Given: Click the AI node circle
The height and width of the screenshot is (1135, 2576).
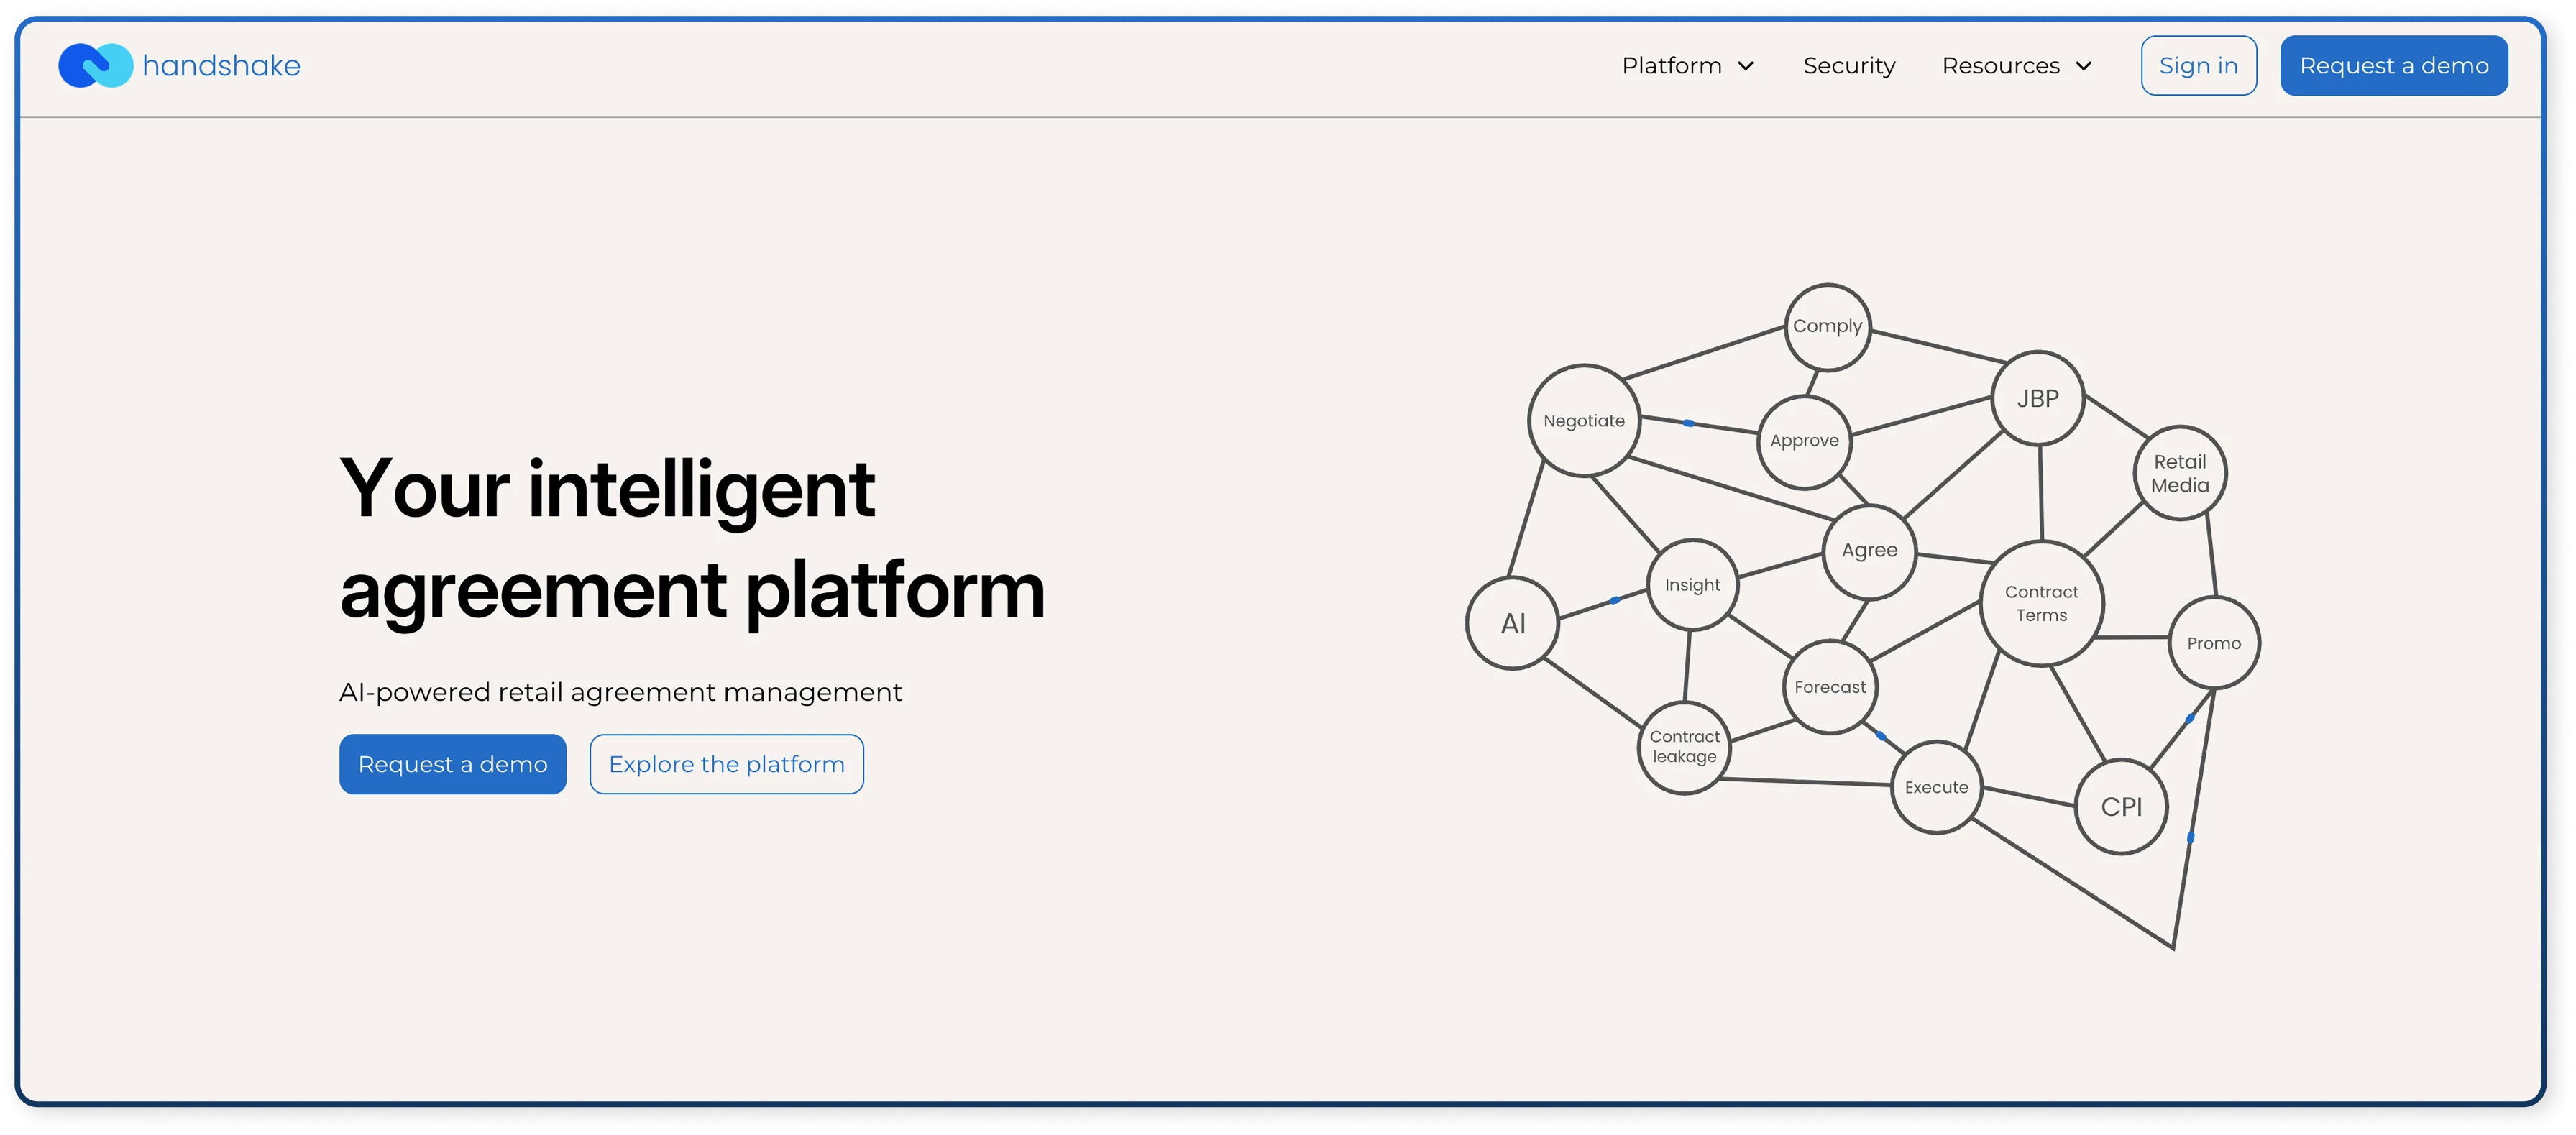Looking at the screenshot, I should (x=1512, y=623).
